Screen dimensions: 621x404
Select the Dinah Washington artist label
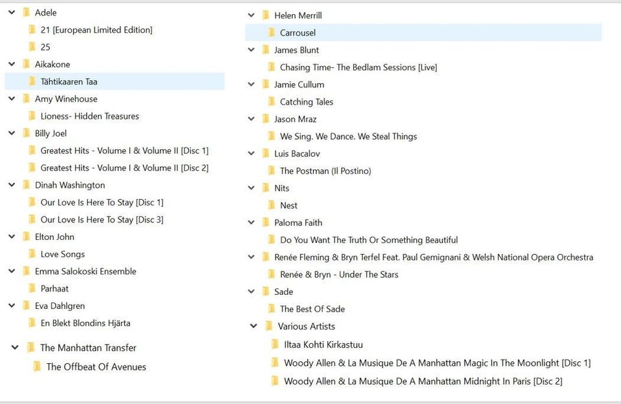70,185
